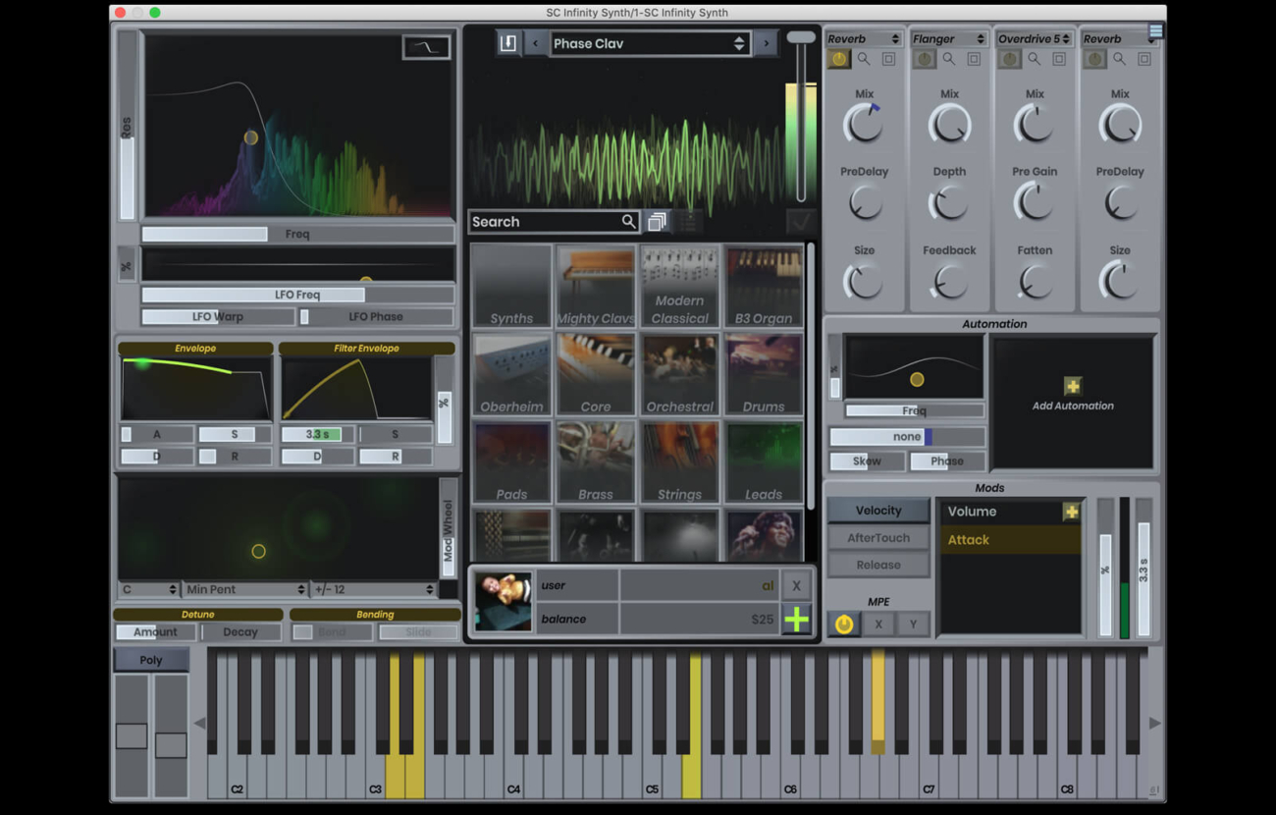Click the save preset icon left of Phase Clav
Viewport: 1276px width, 815px height.
pyautogui.click(x=507, y=43)
